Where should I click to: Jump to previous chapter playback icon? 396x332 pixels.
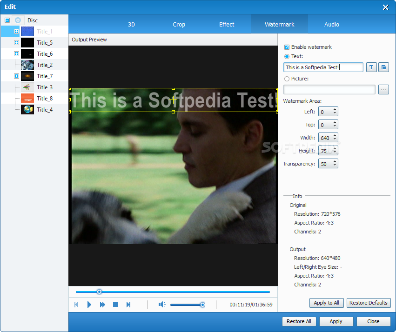[x=76, y=305]
